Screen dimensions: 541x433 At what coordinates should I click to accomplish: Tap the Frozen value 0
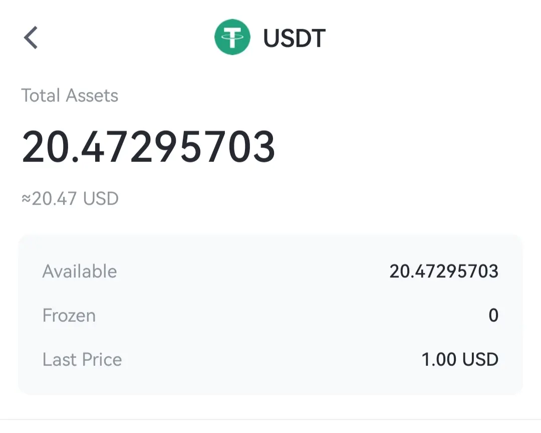[494, 315]
